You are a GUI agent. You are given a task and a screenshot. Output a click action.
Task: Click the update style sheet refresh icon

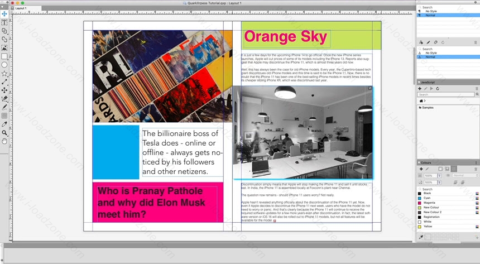(443, 42)
